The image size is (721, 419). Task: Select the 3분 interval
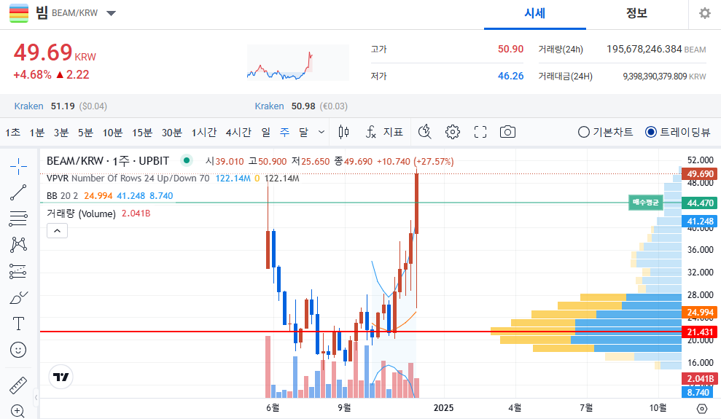click(x=61, y=133)
